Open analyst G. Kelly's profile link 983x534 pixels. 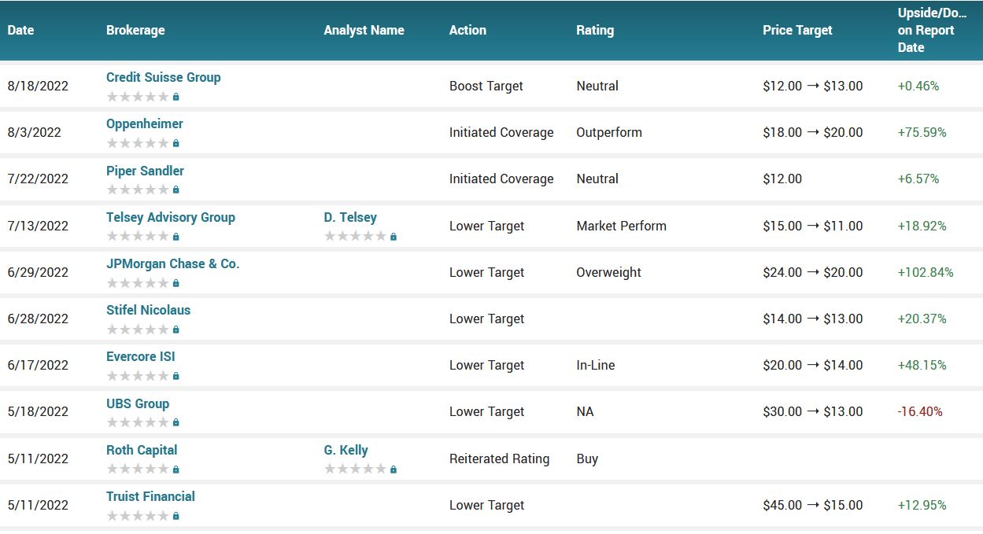346,450
